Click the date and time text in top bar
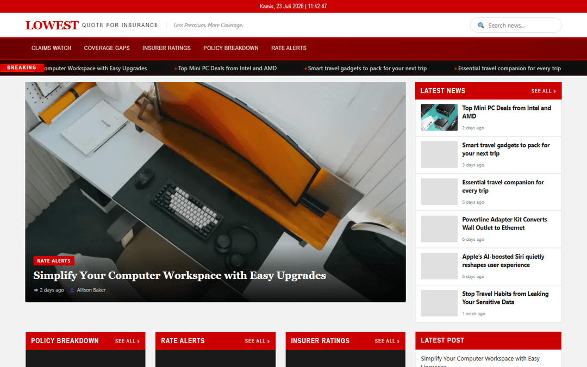 293,7
